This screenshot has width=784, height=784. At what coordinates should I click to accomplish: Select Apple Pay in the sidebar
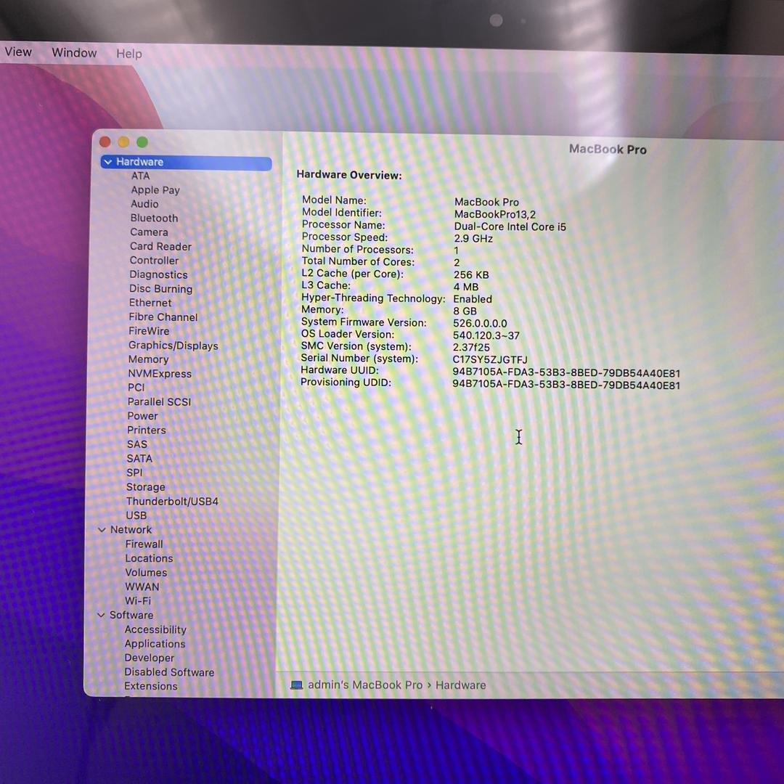[155, 190]
